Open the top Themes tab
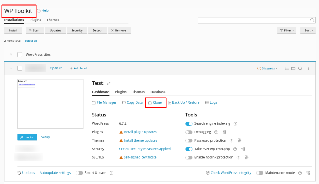 [x=53, y=20]
